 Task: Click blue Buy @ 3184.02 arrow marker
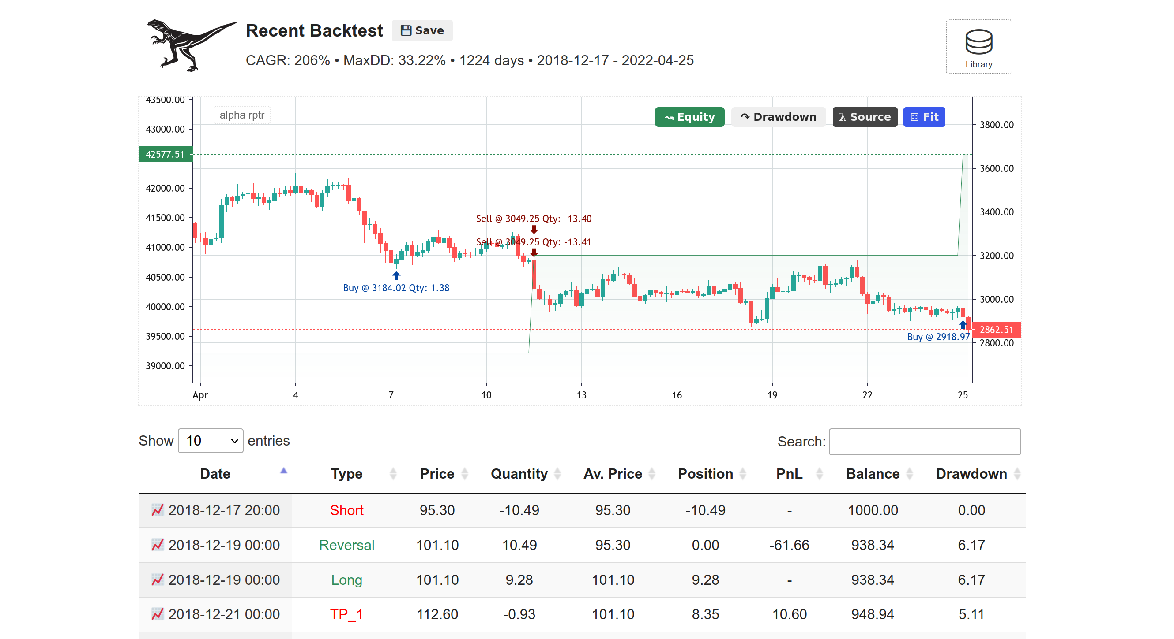pos(396,276)
